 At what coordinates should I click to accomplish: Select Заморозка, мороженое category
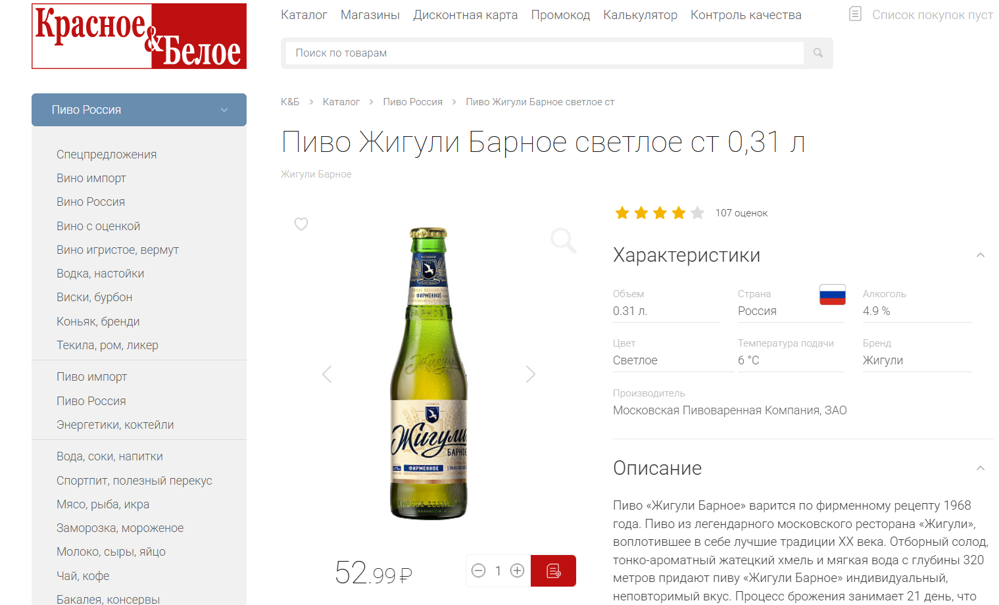120,528
